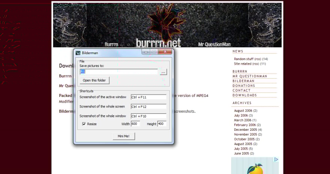Click the active window shortcut field Ctrl+F11
This screenshot has height=174, width=330.
click(148, 97)
